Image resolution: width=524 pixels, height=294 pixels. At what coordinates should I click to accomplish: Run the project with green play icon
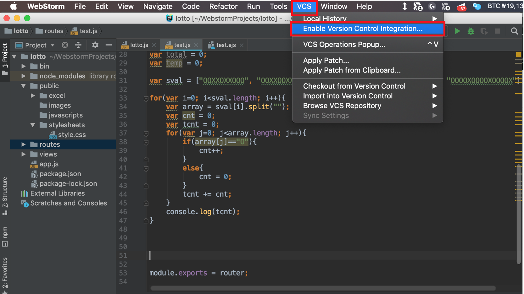coord(457,31)
